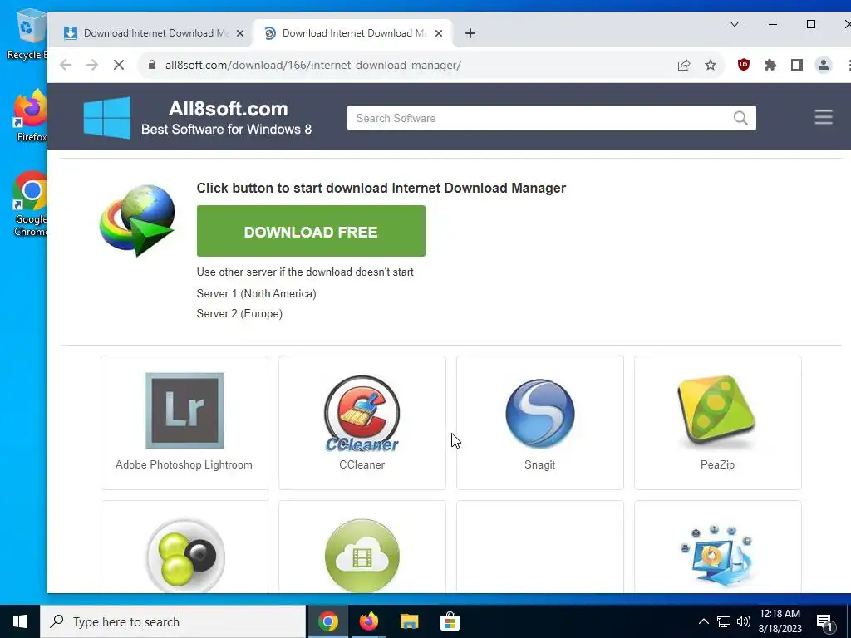Image resolution: width=851 pixels, height=638 pixels.
Task: View site info via lock icon
Action: coord(152,65)
